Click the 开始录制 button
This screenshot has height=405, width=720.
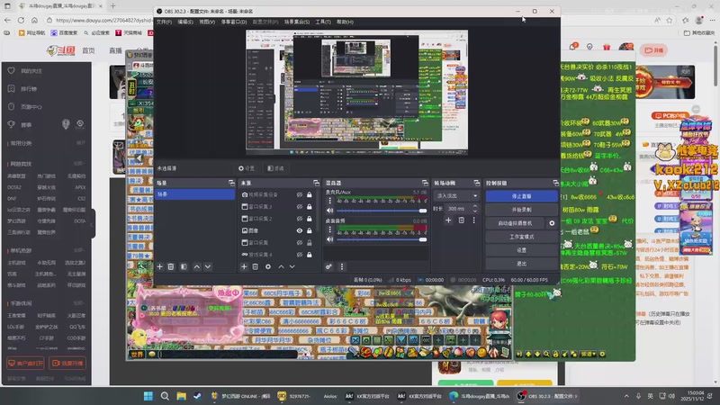(522, 210)
